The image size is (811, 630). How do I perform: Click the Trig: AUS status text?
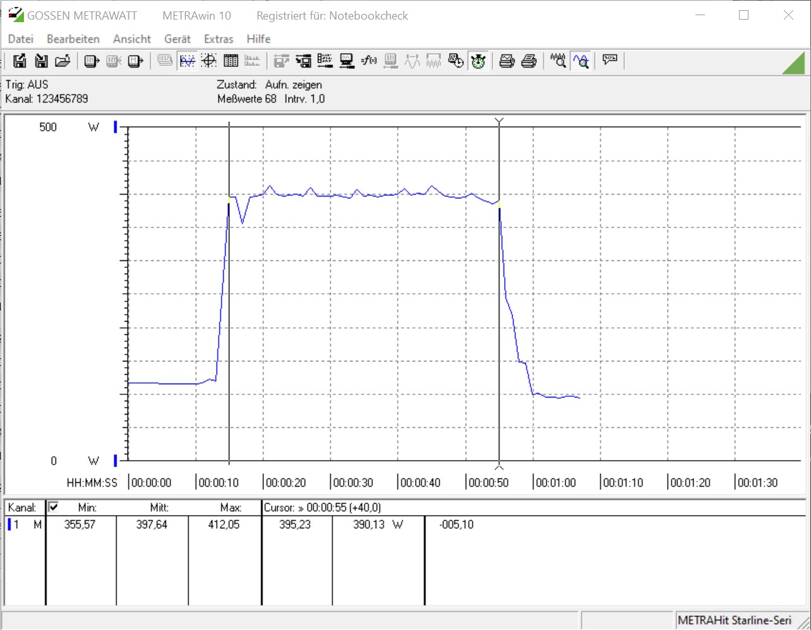pyautogui.click(x=27, y=85)
